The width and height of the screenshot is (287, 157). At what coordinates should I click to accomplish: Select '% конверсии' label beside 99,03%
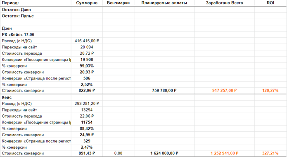(14, 66)
